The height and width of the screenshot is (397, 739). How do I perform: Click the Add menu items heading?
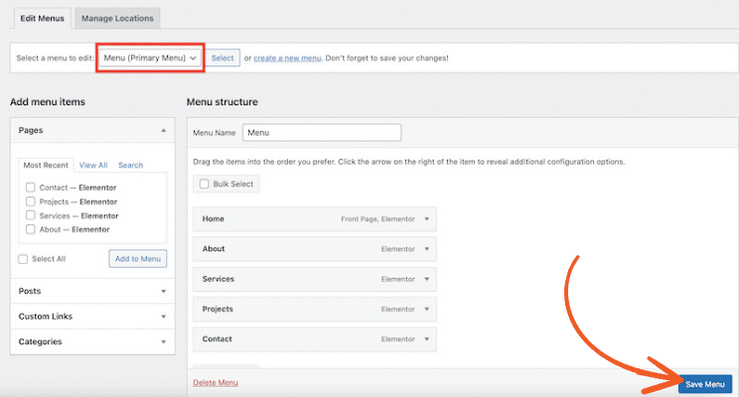(48, 101)
